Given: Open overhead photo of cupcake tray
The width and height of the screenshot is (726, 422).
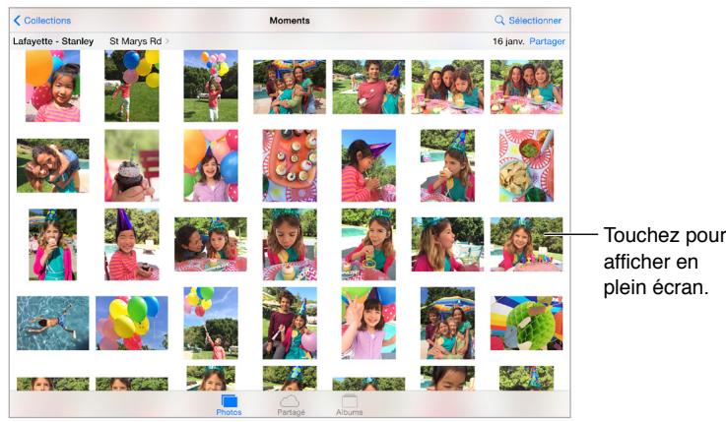Looking at the screenshot, I should [290, 165].
